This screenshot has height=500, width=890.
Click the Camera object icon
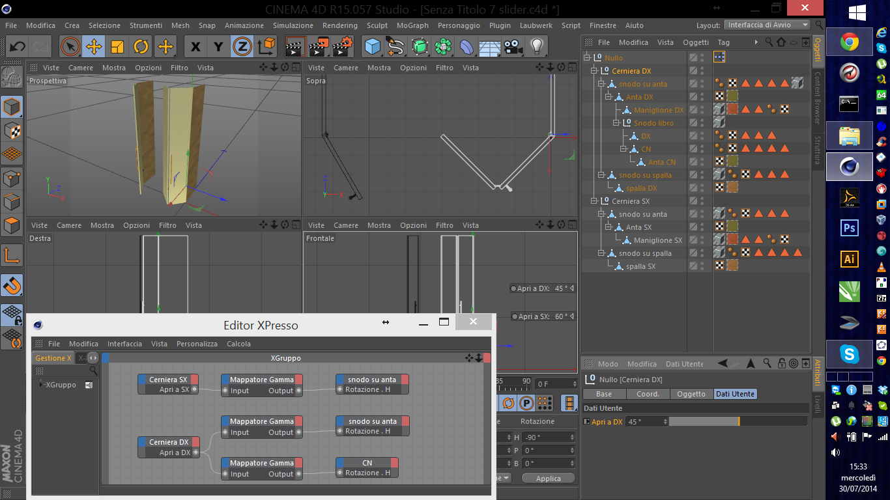pos(513,46)
